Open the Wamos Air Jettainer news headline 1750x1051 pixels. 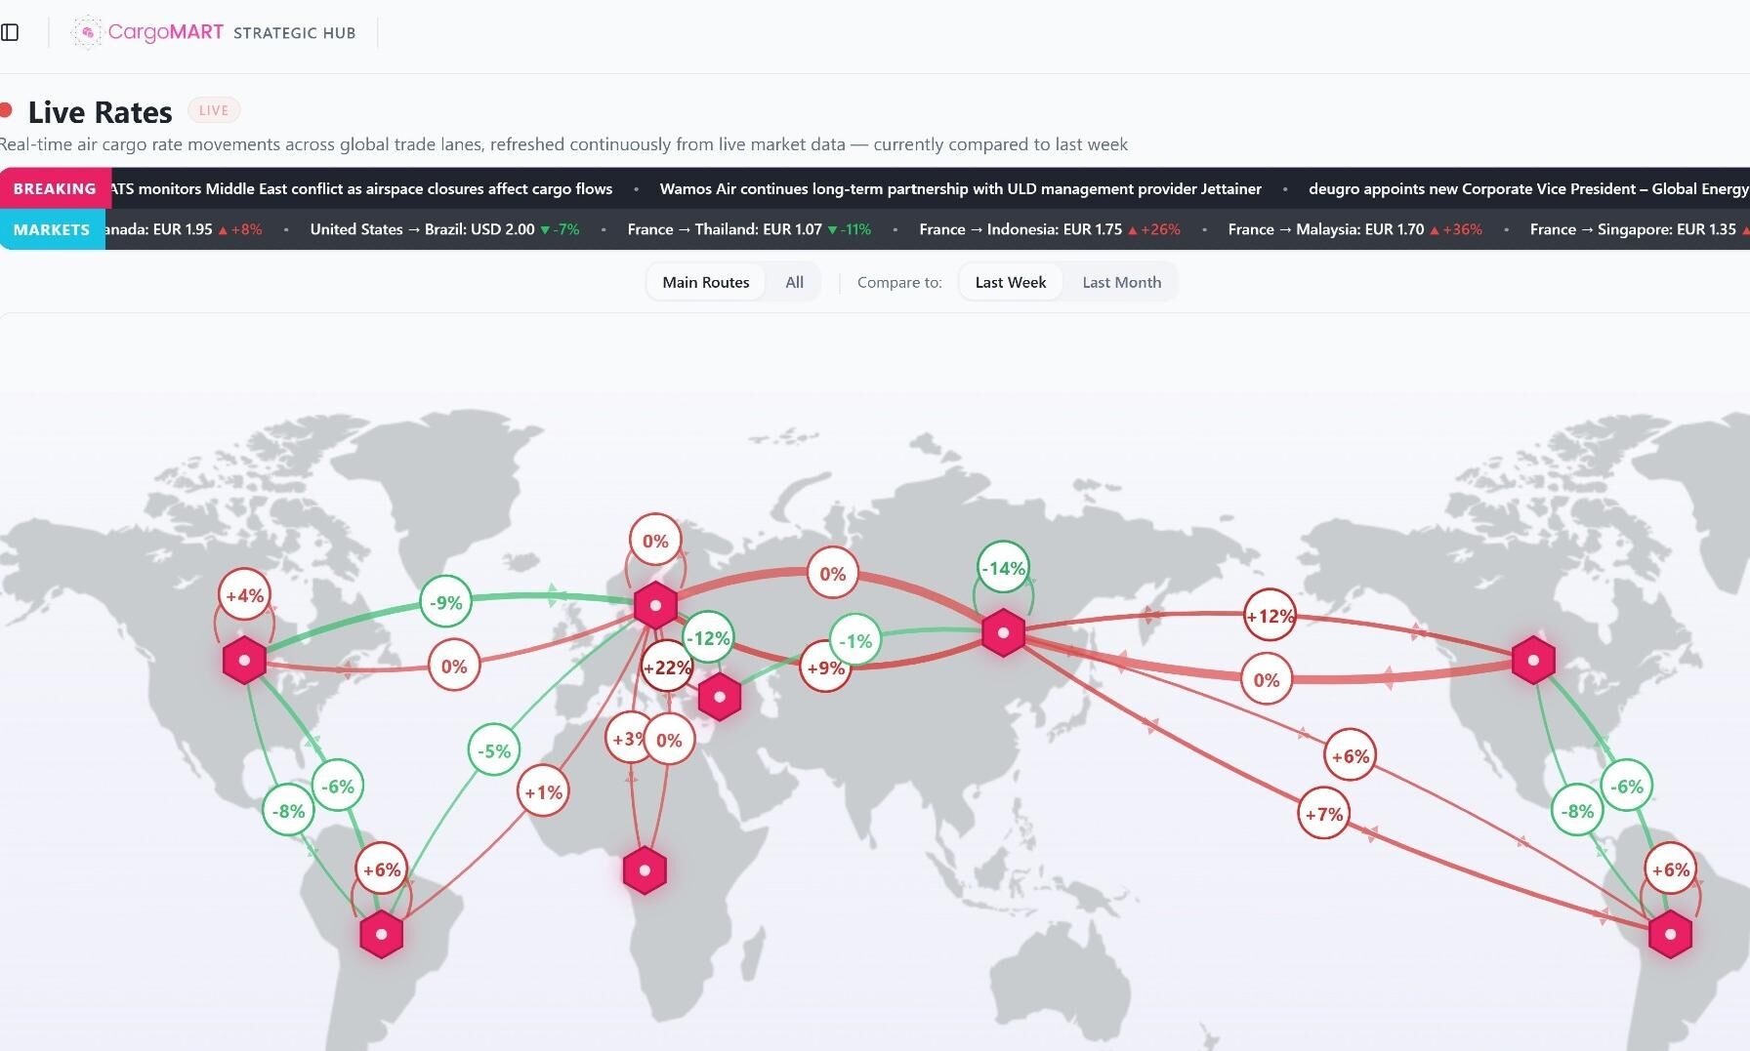click(x=960, y=188)
